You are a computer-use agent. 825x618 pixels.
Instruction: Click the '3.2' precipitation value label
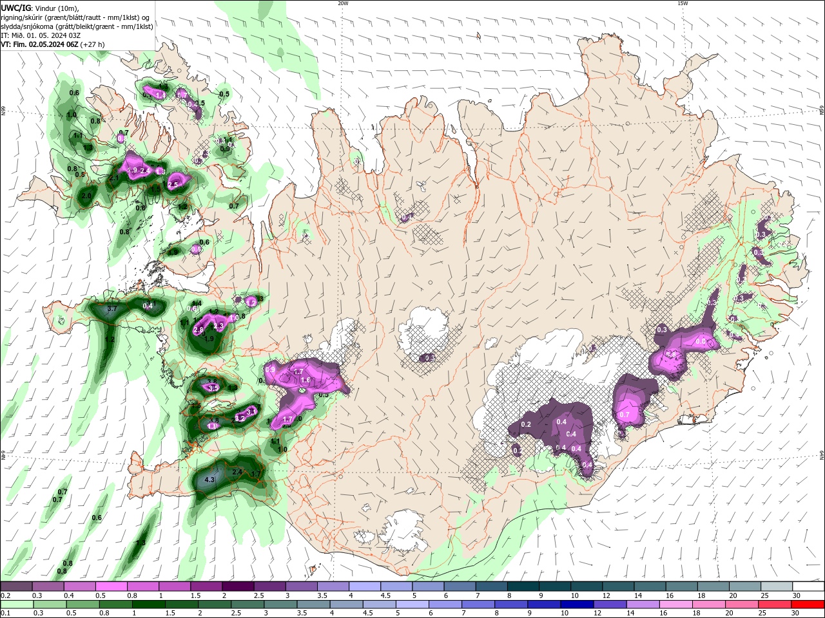coord(240,418)
